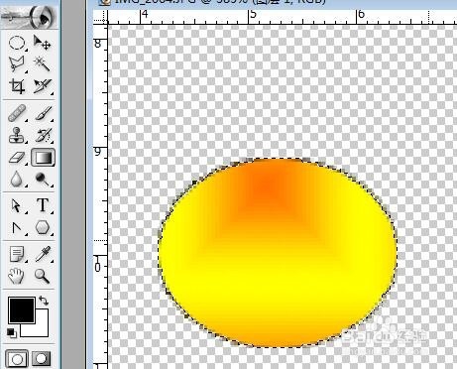The image size is (457, 369).
Task: Select the Eraser tool
Action: click(x=17, y=158)
